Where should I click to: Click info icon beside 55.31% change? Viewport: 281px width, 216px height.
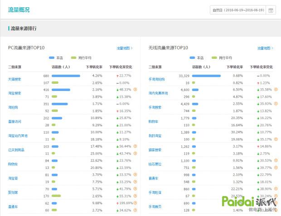136,196
